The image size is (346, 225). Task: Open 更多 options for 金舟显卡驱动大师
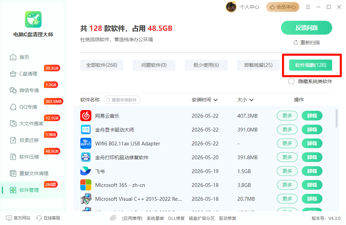[x=287, y=129]
